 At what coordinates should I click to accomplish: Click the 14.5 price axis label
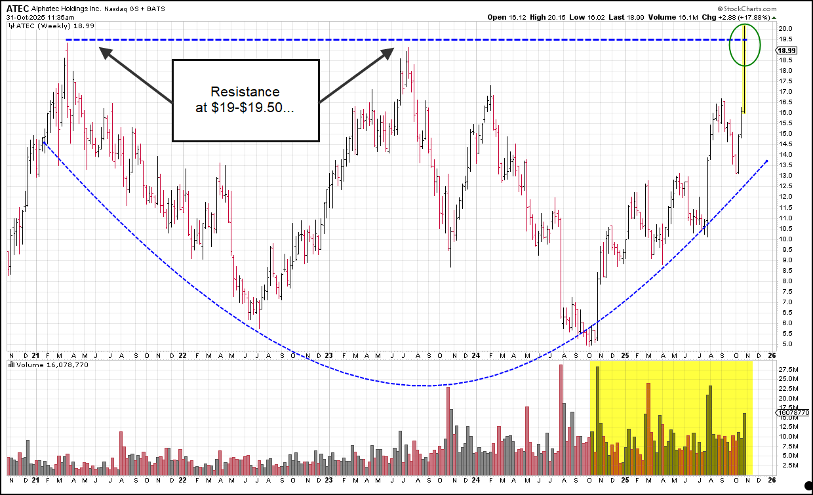(x=786, y=144)
